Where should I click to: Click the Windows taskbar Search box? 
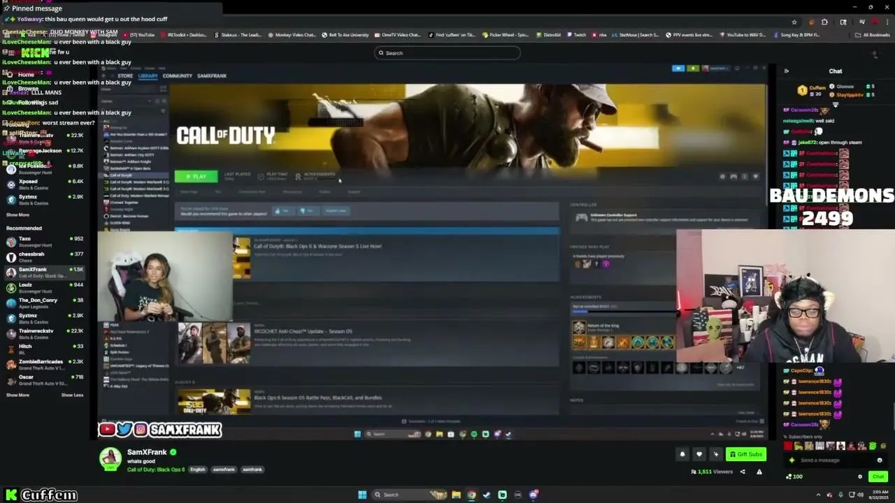point(410,495)
